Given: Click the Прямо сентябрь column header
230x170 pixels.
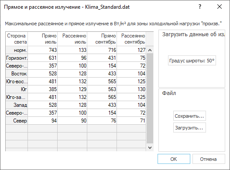Looking at the screenshot, I should tap(102, 39).
